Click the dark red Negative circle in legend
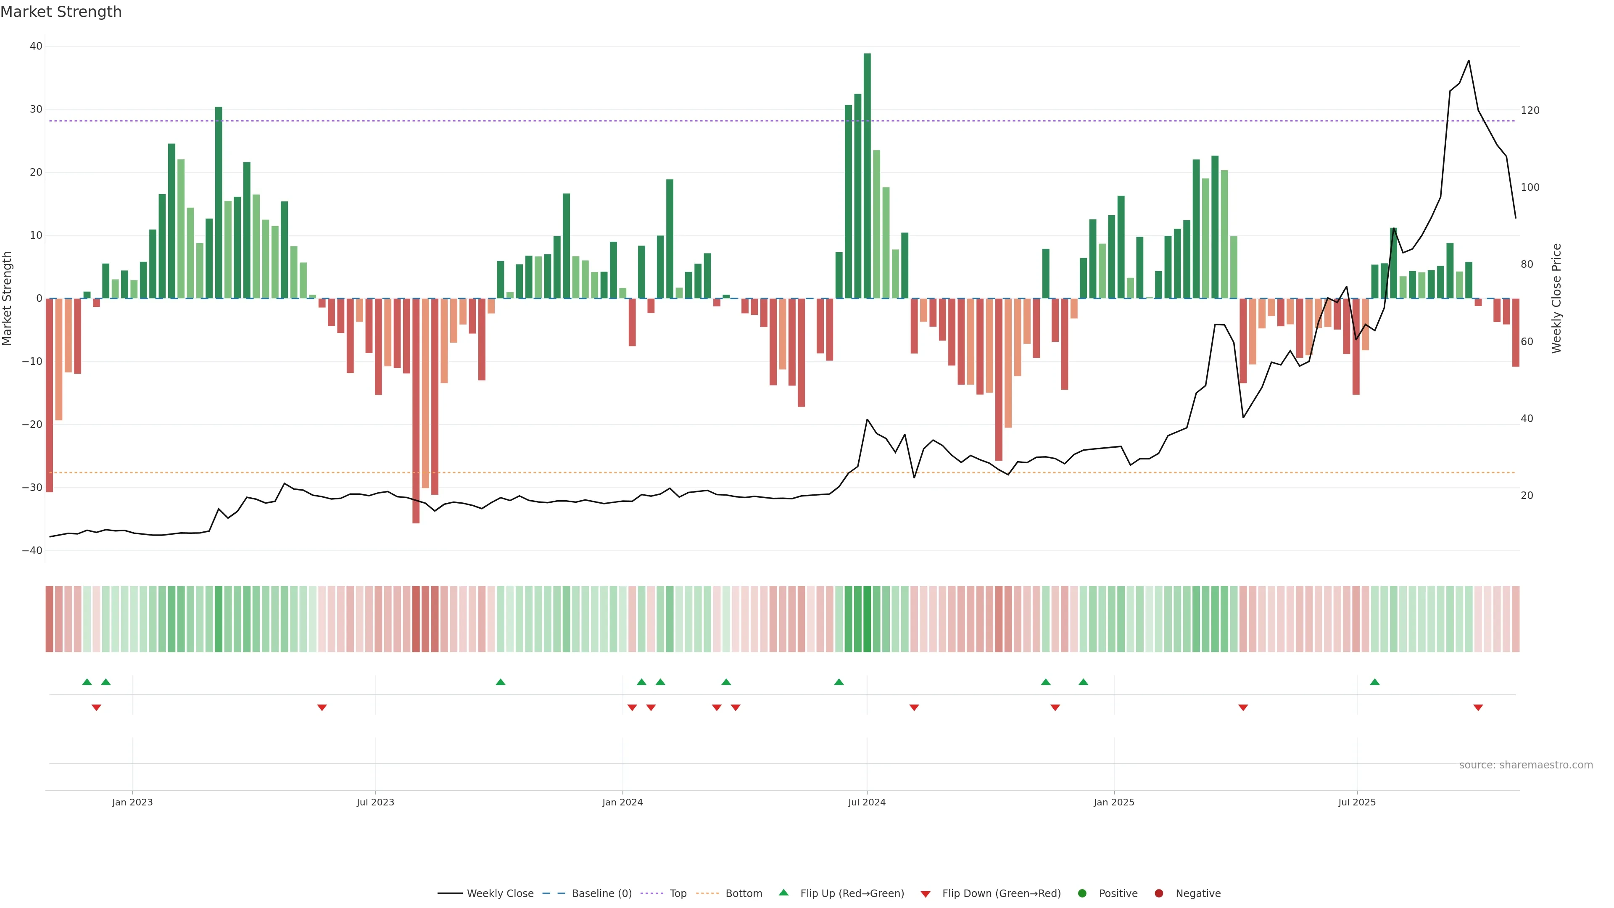Screen dimensions: 1614x908 (1158, 894)
